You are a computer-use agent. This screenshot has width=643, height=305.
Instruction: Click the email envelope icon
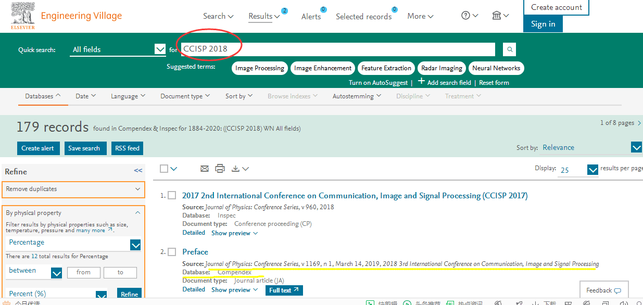[205, 169]
